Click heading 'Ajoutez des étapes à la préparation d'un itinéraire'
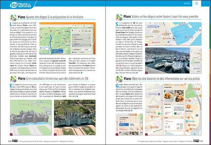 tap(54, 17)
